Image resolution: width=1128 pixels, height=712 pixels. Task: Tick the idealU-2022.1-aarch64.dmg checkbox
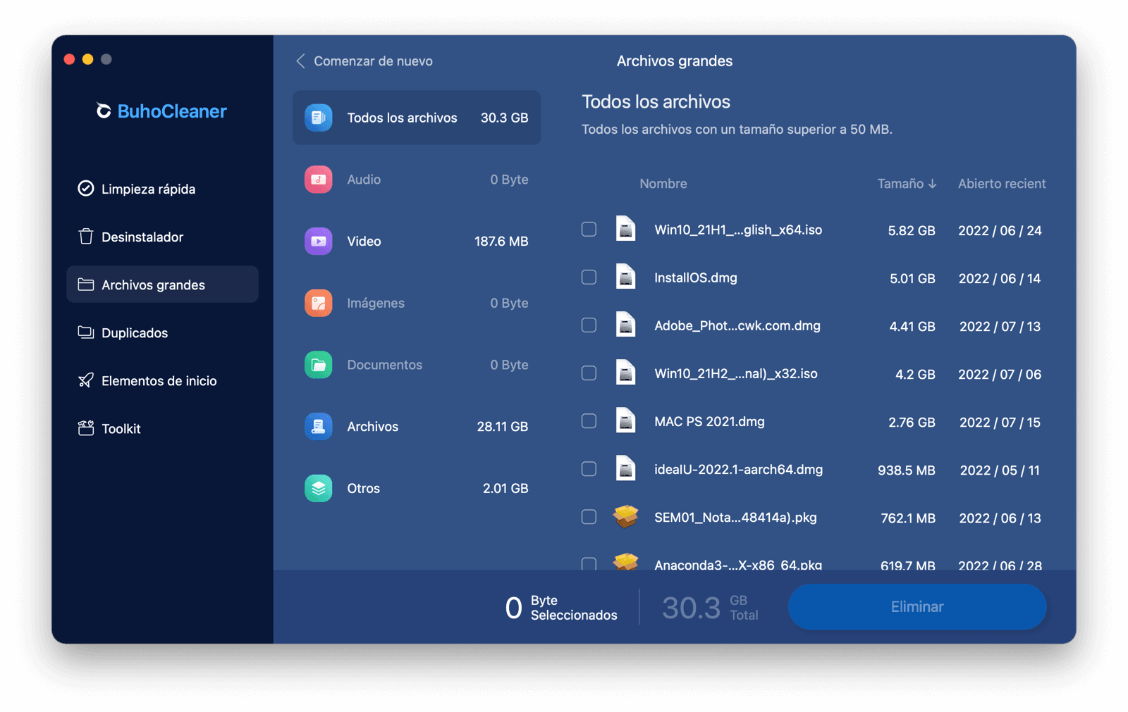click(589, 469)
